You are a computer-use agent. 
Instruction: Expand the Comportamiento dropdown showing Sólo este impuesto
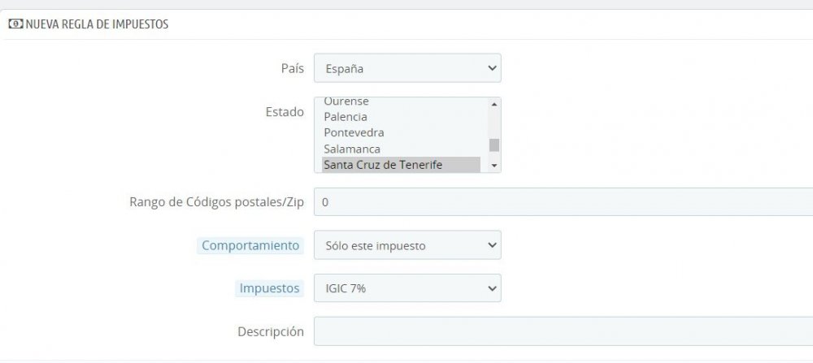(x=407, y=245)
